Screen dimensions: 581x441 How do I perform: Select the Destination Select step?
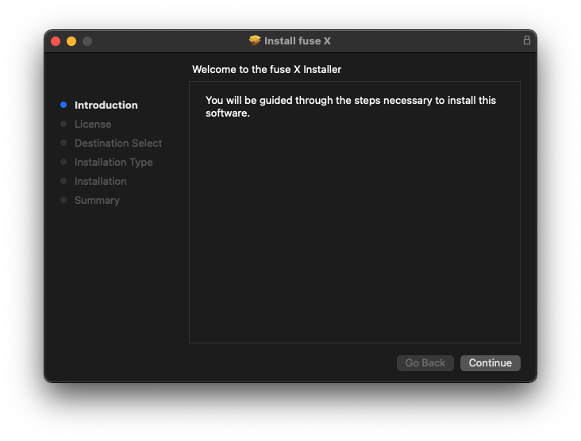pyautogui.click(x=118, y=144)
